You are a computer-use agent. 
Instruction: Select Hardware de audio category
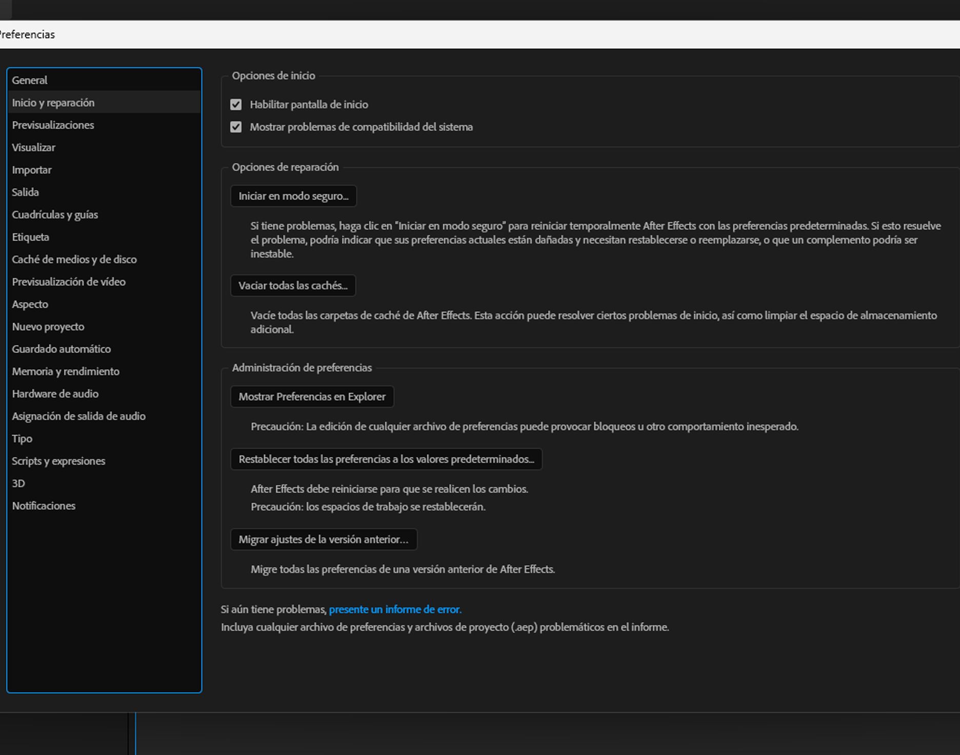pos(104,394)
